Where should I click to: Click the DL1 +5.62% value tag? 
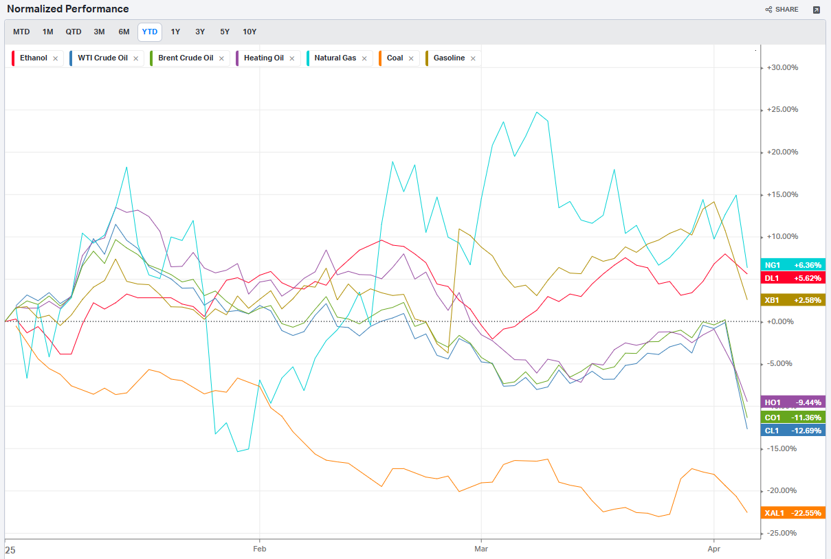pyautogui.click(x=793, y=278)
